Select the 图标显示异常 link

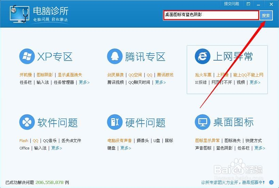(x=208, y=140)
